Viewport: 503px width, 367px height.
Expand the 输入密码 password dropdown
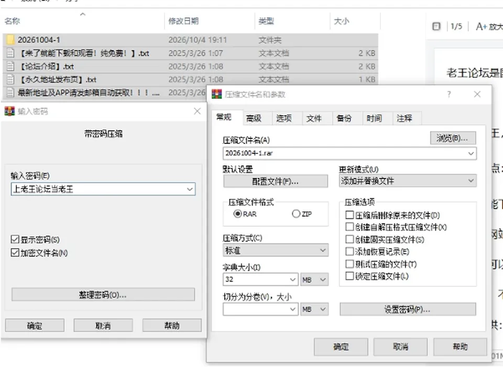[190, 189]
